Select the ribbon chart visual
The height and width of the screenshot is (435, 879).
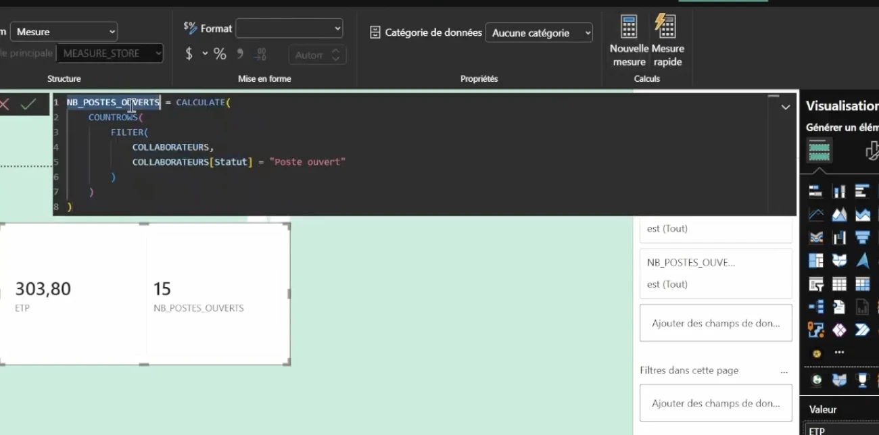tap(816, 238)
